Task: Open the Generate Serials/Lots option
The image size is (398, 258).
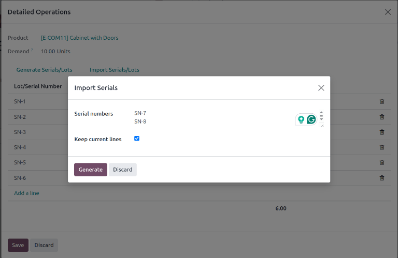Action: point(44,70)
